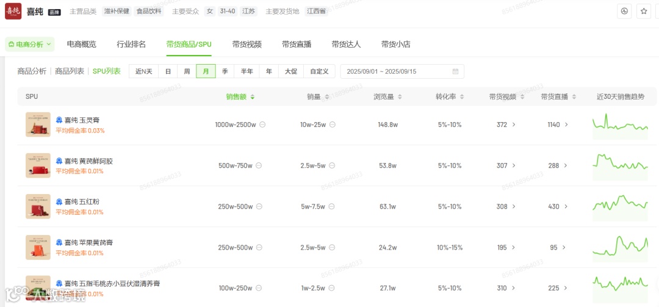
Task: Expand 308 带货视频 arrow for 五红粉
Action: pyautogui.click(x=514, y=206)
